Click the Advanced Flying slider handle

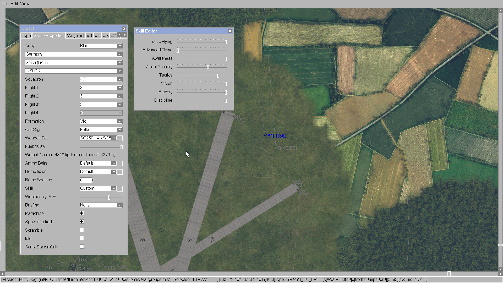tap(178, 50)
